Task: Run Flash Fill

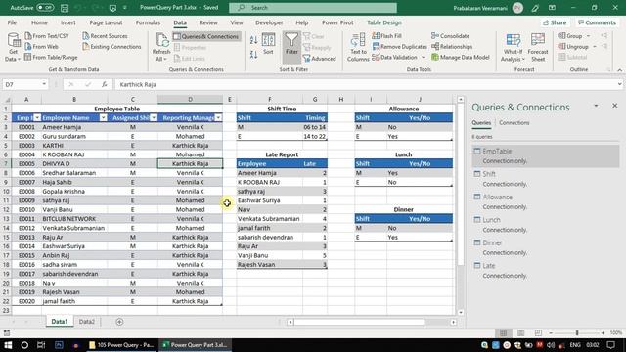Action: (386, 36)
